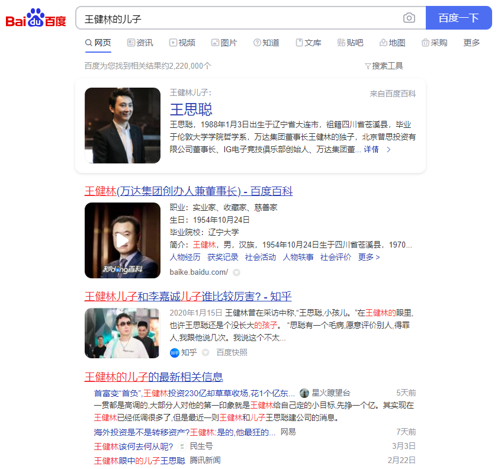The height and width of the screenshot is (469, 501).
Task: Open 获奖记录 sublink
Action: pyautogui.click(x=223, y=257)
